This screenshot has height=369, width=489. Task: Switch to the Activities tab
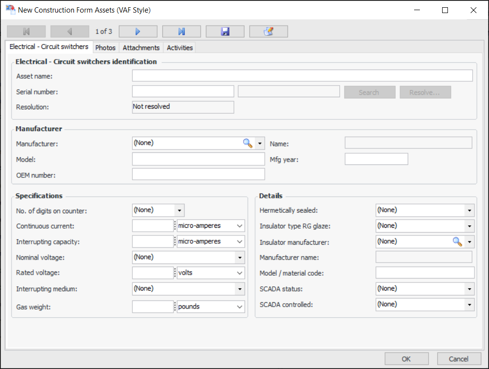(x=180, y=47)
